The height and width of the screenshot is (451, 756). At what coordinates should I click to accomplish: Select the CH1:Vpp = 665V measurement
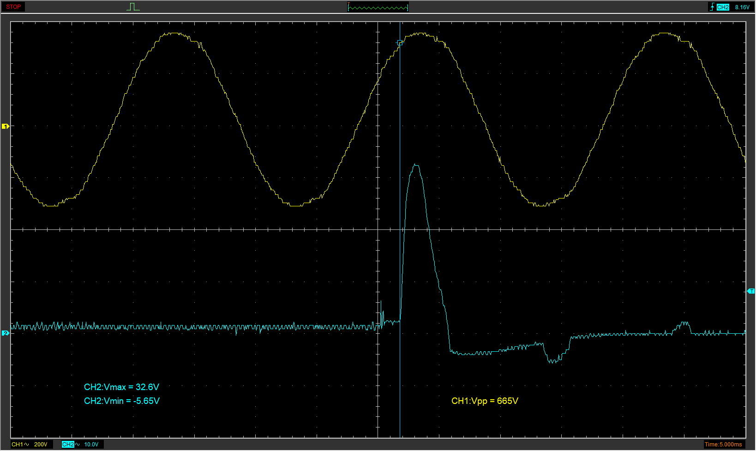pos(485,401)
